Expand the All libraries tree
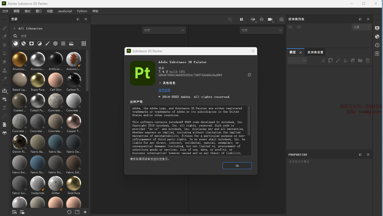The width and height of the screenshot is (383, 216). pyautogui.click(x=15, y=28)
